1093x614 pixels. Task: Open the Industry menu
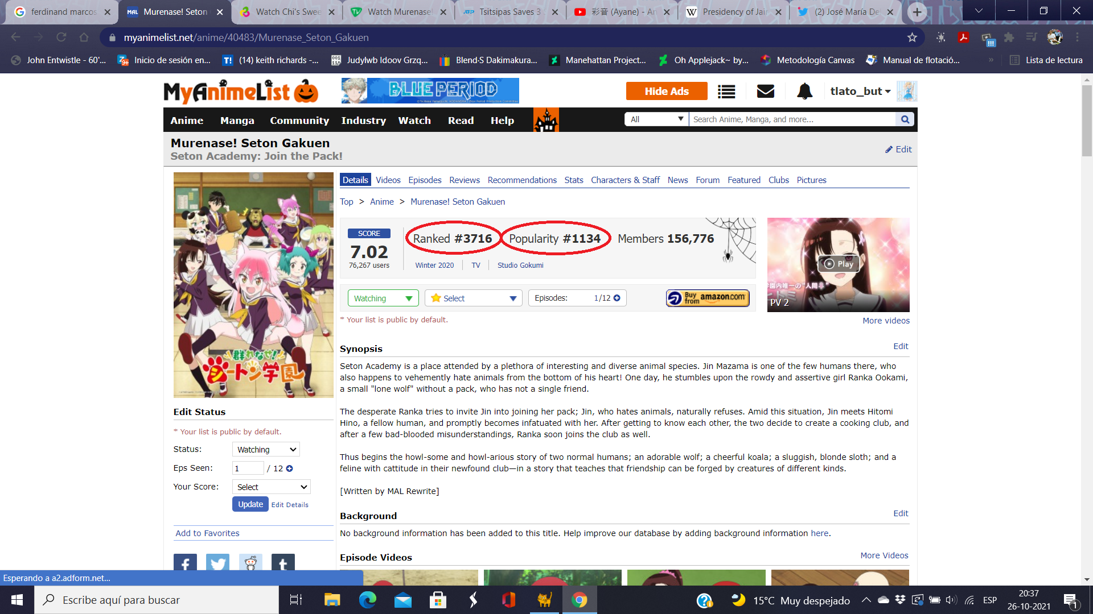click(364, 121)
